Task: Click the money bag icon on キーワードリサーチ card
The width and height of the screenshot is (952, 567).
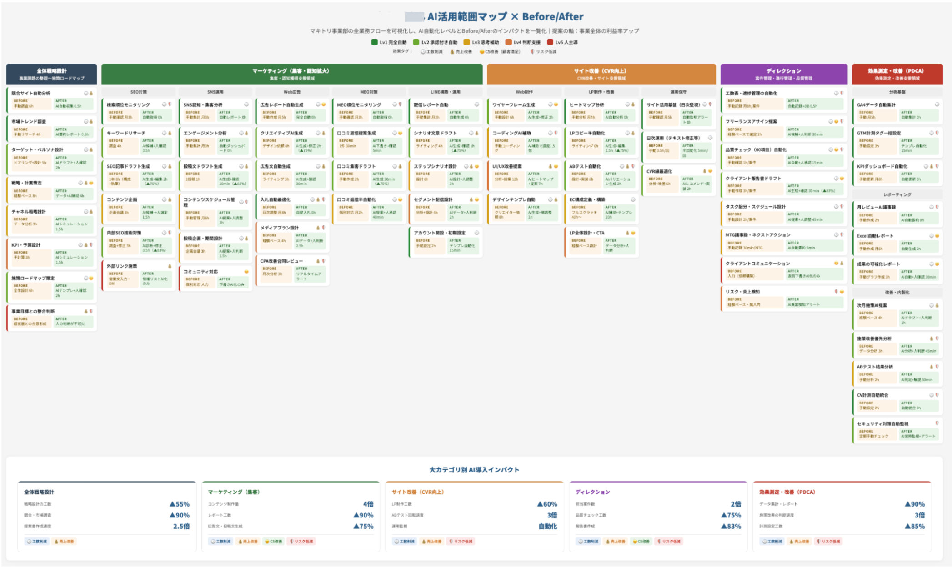Action: (170, 133)
